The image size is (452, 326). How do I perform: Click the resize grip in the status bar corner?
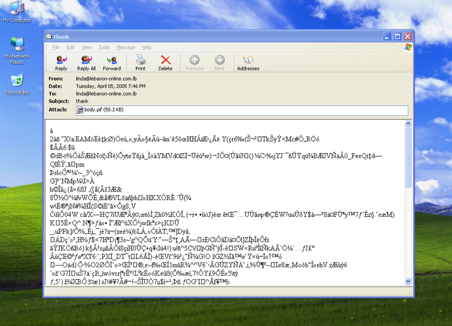coord(410,293)
